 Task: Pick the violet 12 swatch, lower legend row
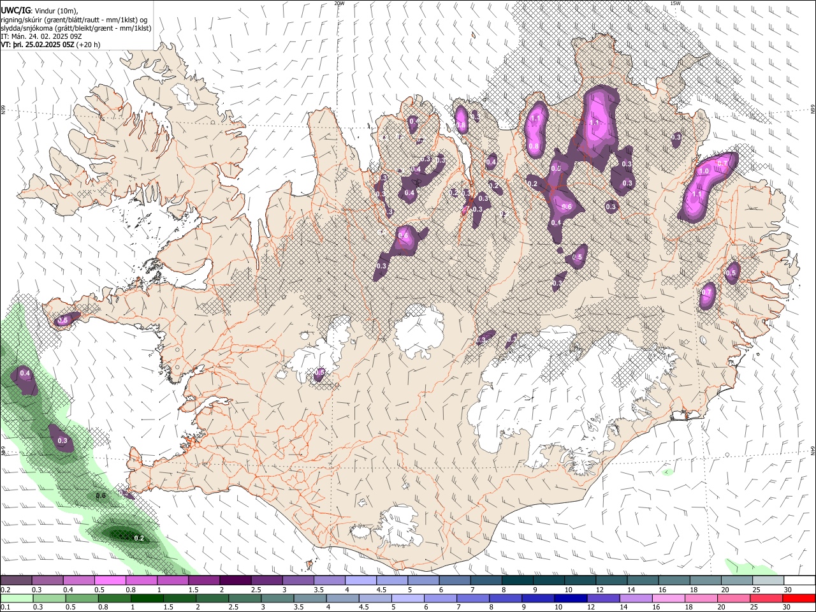[604, 599]
